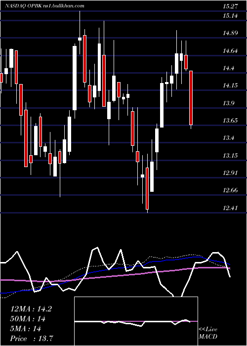The height and width of the screenshot is (346, 247).
Task: Click the 12.41 price axis label
Action: click(230, 208)
